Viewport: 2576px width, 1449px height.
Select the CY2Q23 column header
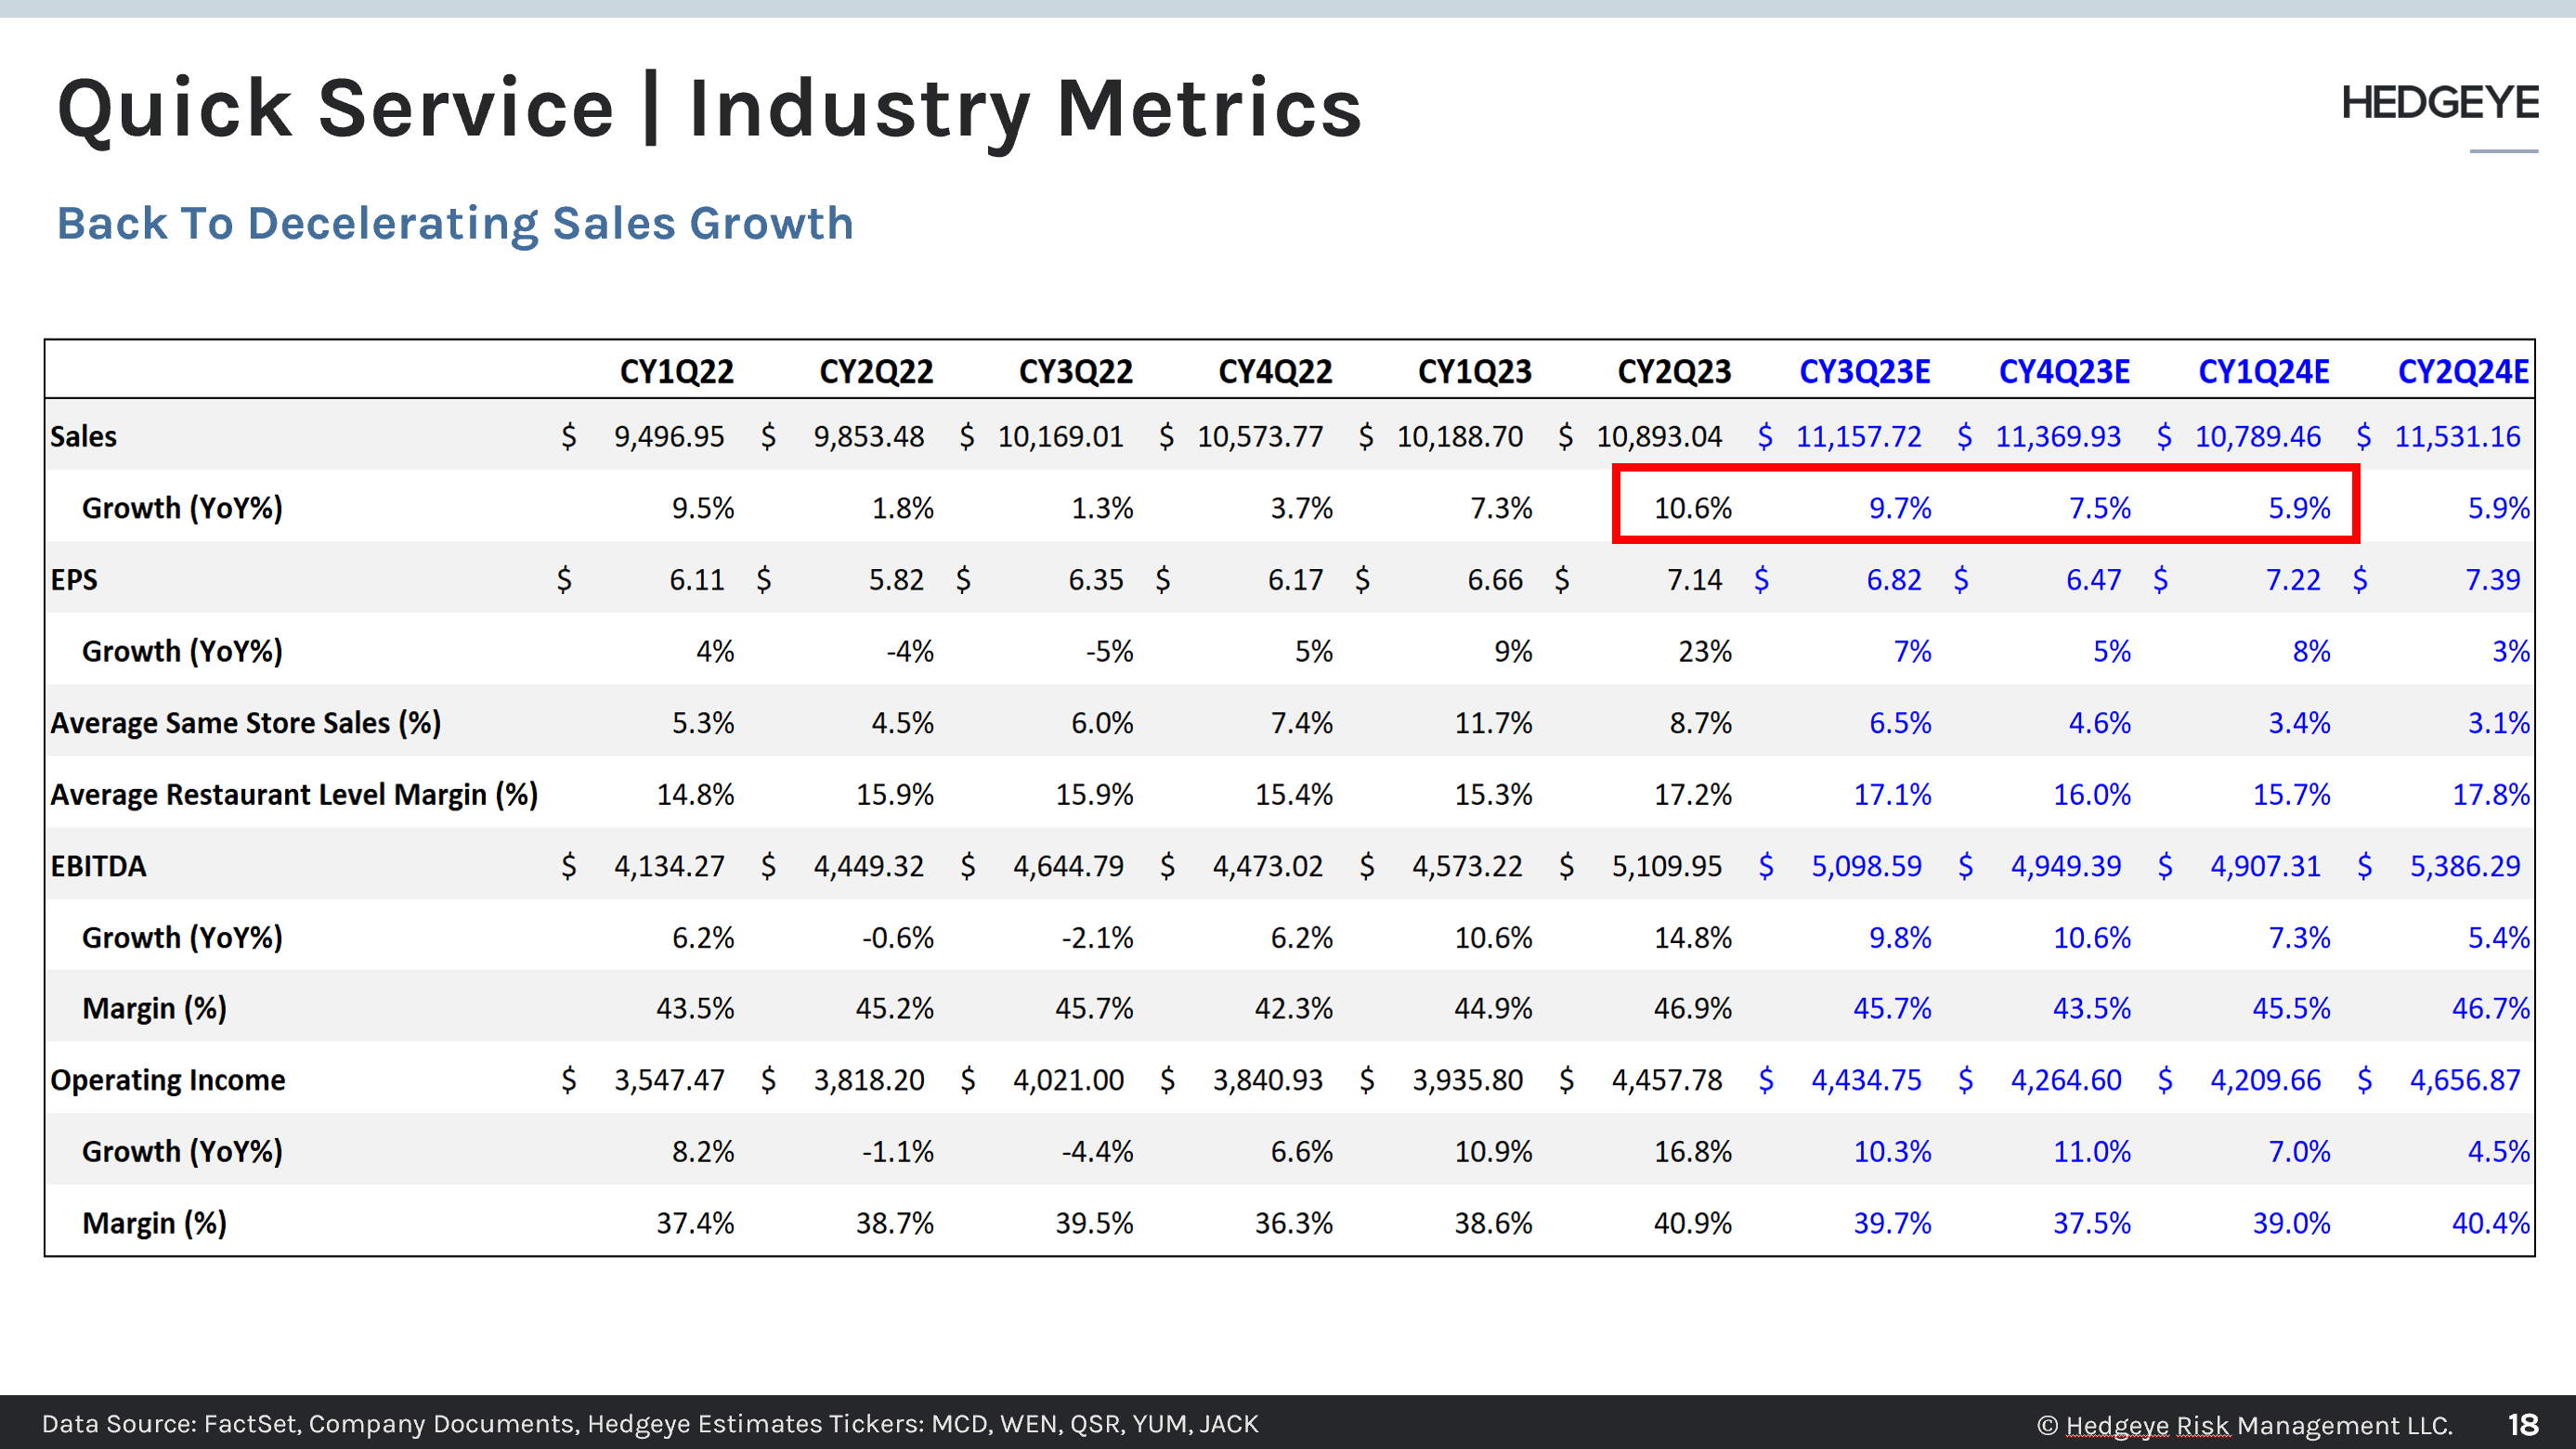pos(1674,371)
